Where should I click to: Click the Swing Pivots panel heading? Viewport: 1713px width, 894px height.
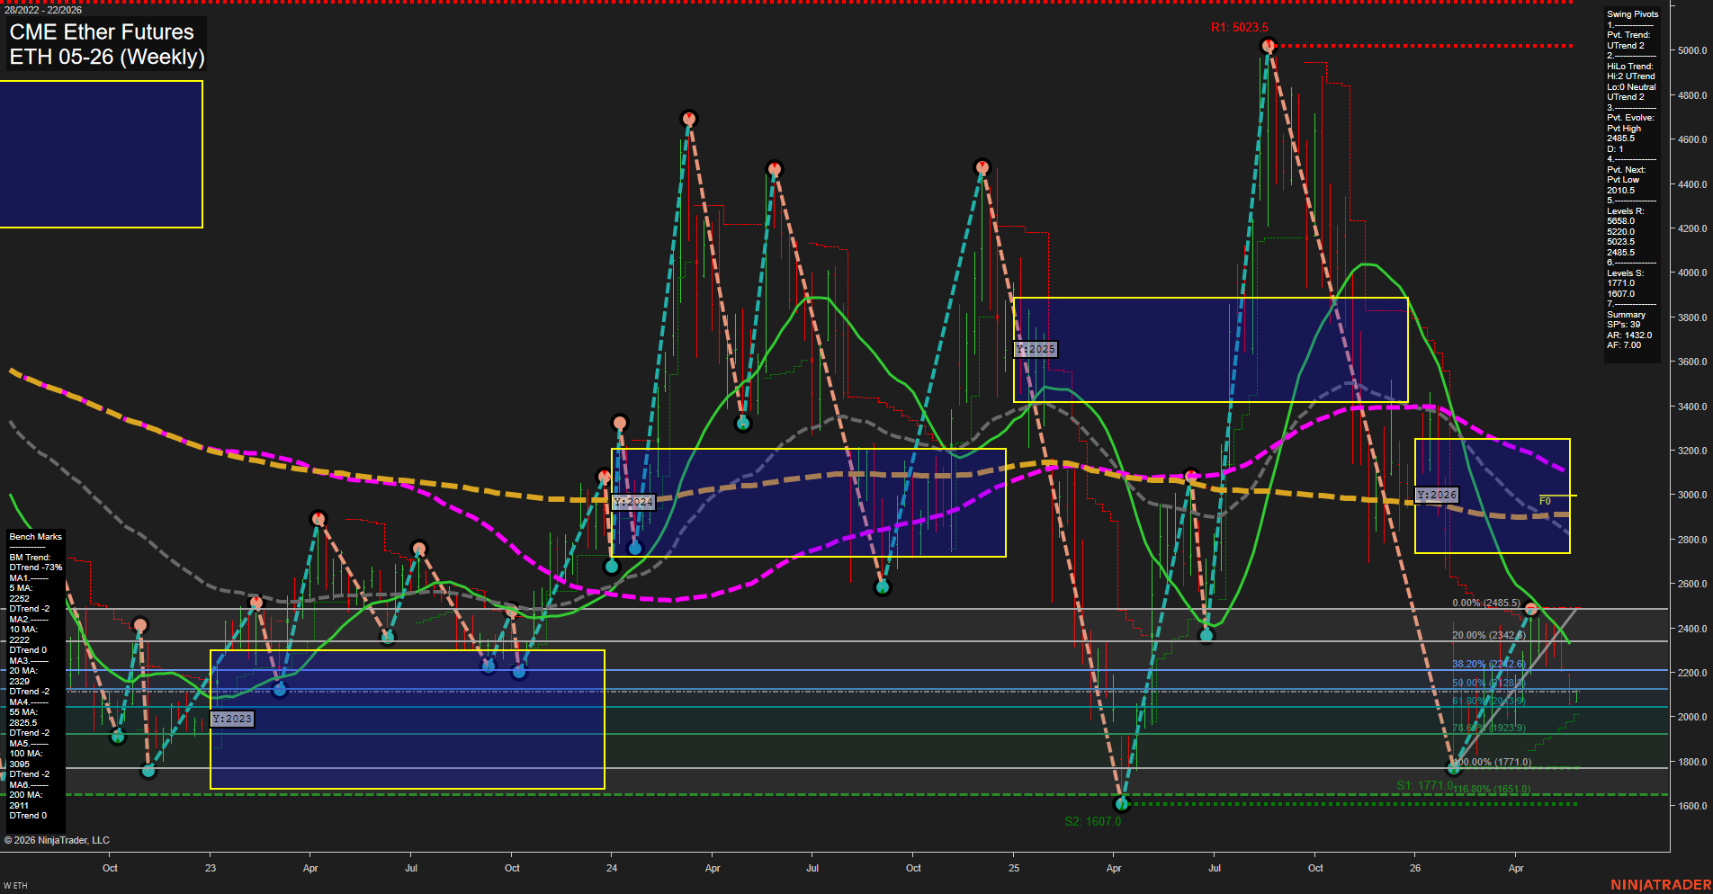pos(1632,14)
